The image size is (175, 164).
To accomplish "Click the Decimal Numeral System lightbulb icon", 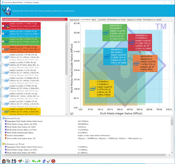I will click(6, 138).
